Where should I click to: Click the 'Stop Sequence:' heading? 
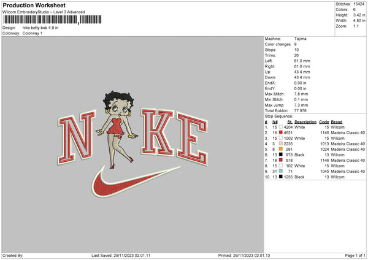pyautogui.click(x=279, y=116)
